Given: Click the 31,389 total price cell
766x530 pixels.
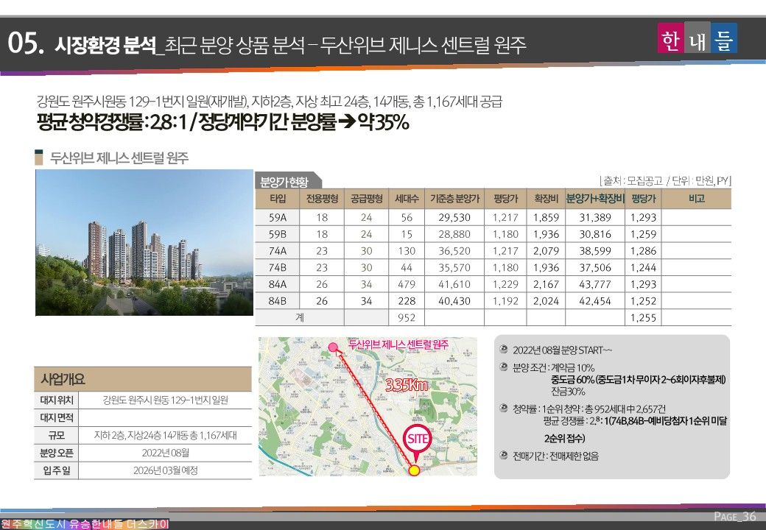Looking at the screenshot, I should pyautogui.click(x=595, y=218).
